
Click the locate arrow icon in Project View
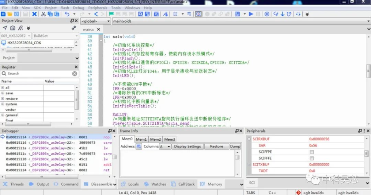(5, 28)
